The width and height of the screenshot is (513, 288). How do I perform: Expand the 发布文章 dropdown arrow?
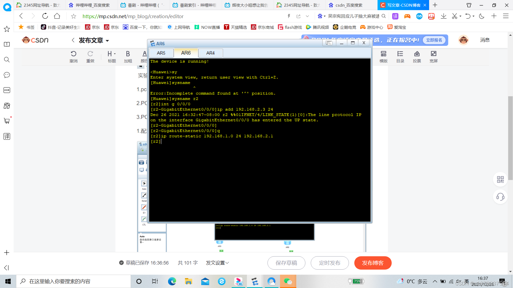pos(107,41)
